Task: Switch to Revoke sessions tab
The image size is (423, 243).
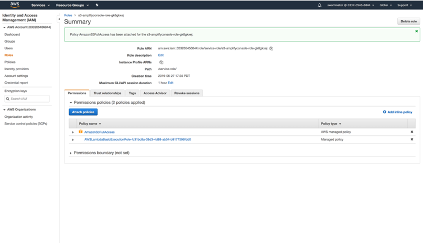Action: tap(187, 93)
